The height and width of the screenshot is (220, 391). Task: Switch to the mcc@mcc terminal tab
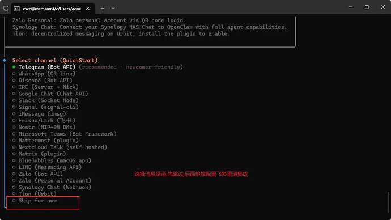pyautogui.click(x=52, y=9)
